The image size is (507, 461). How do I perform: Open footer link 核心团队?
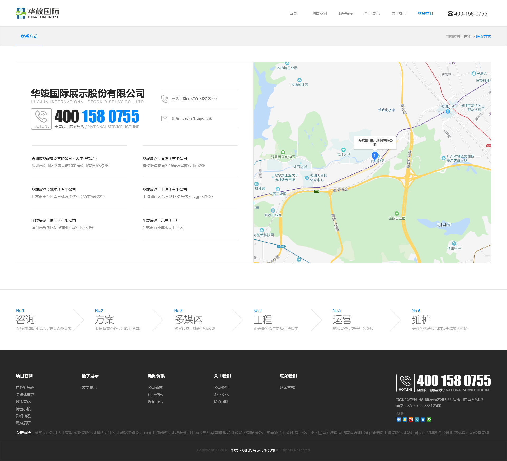(x=221, y=402)
